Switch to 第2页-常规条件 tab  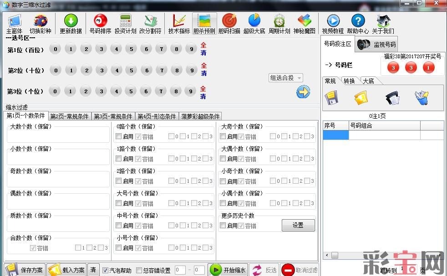pos(69,116)
